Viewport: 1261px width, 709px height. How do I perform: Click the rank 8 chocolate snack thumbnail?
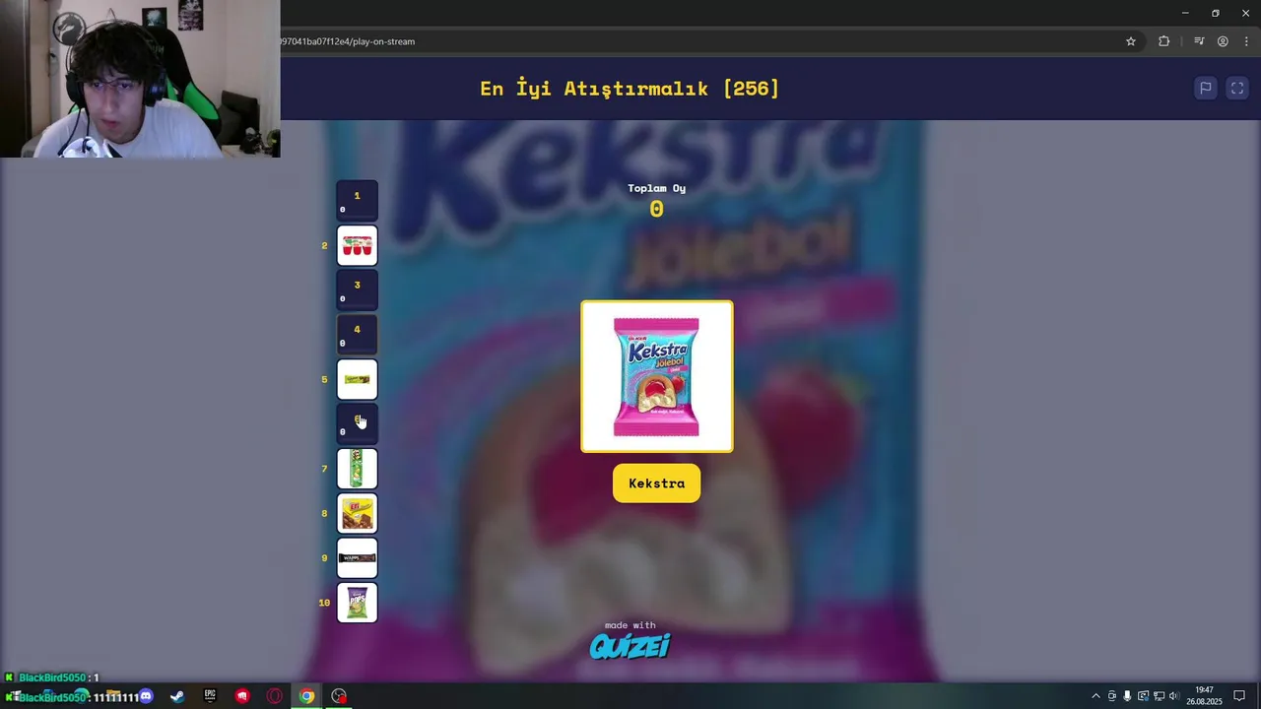click(357, 513)
